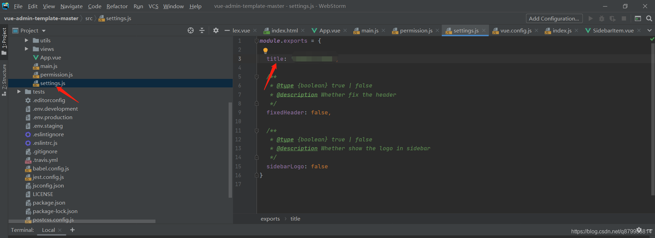Close the main.js editor tab
Image resolution: width=655 pixels, height=238 pixels.
coord(383,30)
